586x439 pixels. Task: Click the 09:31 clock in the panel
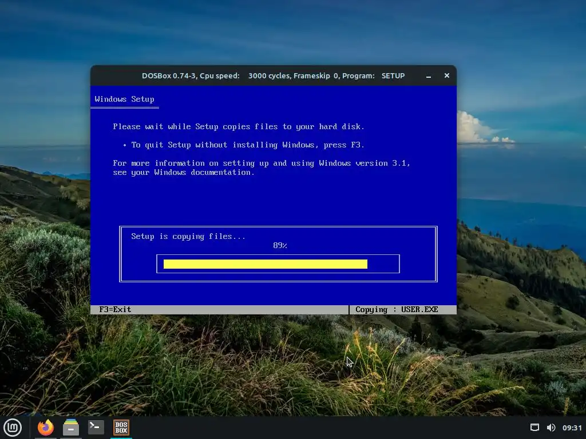[572, 428]
